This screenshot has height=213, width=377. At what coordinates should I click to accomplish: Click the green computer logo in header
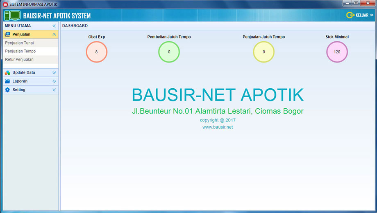12,16
